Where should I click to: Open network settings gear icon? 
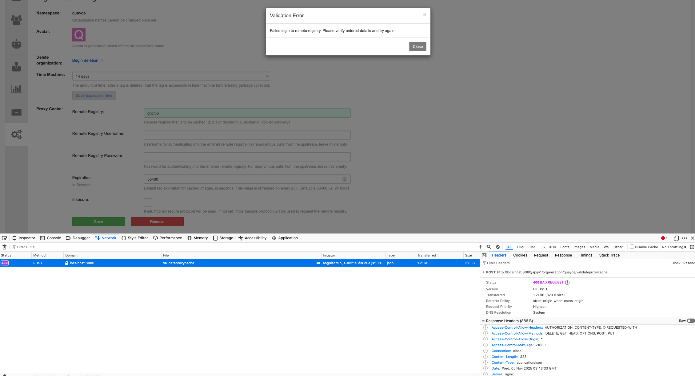point(692,247)
